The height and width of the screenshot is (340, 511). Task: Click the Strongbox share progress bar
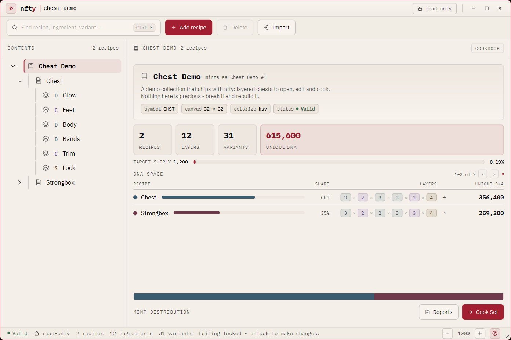239,213
